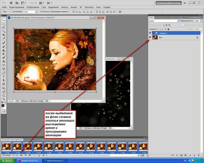
Task: Click Основная рабочая среда workspace button
Action: coord(169,3)
